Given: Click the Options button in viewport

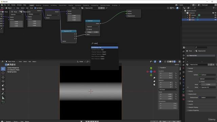Looking at the screenshot, I should coord(177,65).
